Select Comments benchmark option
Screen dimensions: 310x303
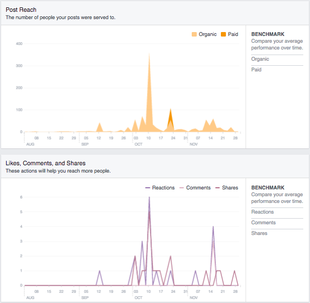pos(263,223)
